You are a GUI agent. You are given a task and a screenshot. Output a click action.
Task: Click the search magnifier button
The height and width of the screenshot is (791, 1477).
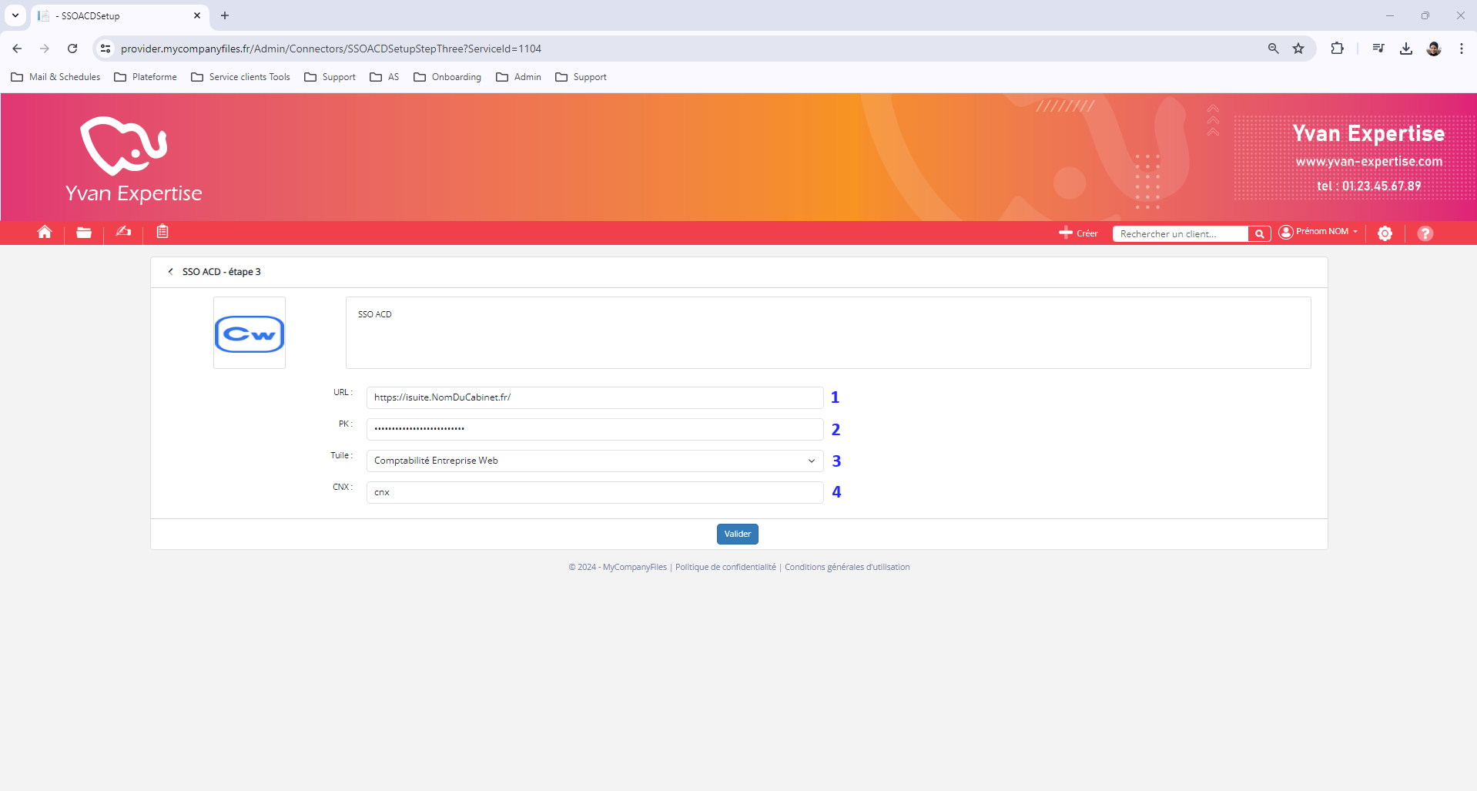click(x=1259, y=234)
